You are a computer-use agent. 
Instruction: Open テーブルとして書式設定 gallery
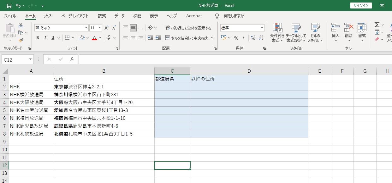pyautogui.click(x=296, y=33)
